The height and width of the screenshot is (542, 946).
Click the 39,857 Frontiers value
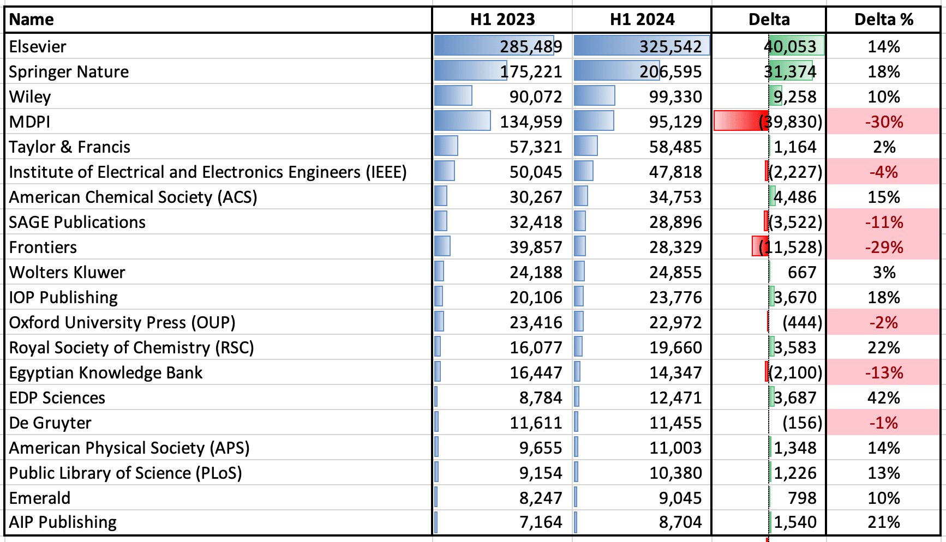502,247
